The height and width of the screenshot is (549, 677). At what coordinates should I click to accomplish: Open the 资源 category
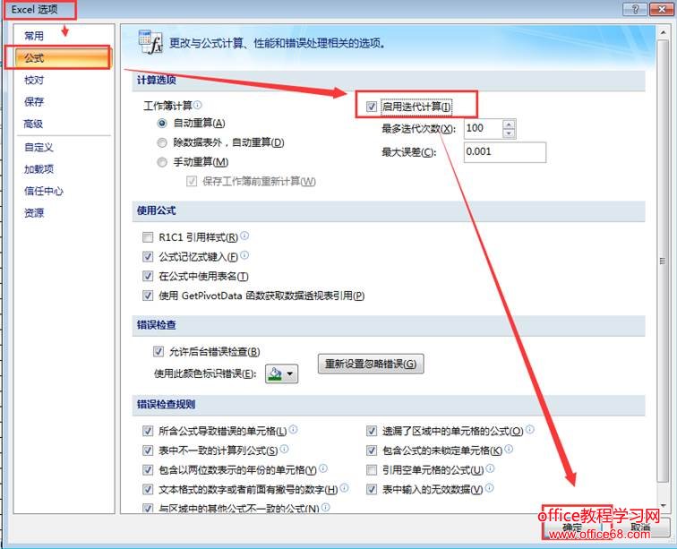(34, 213)
